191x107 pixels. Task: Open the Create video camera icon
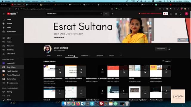pos(171,14)
